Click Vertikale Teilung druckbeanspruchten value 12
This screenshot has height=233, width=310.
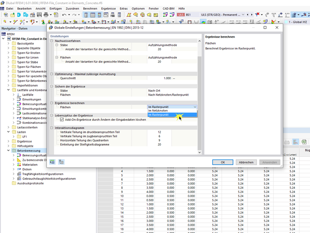coord(159,132)
